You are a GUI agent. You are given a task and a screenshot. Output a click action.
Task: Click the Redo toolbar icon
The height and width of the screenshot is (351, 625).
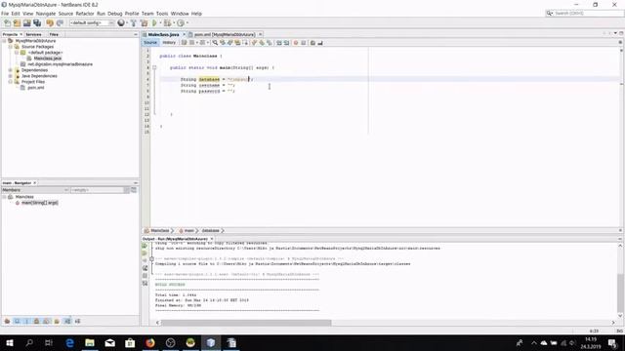click(60, 23)
